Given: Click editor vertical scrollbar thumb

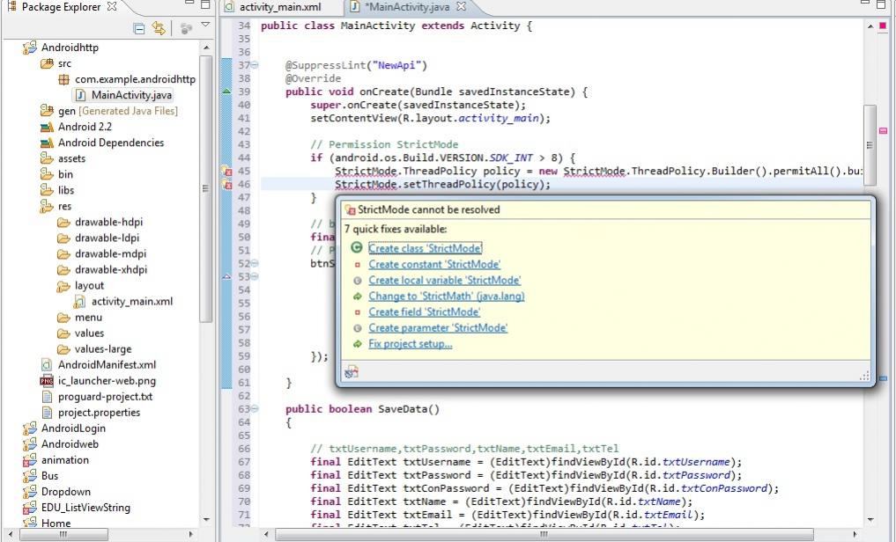Looking at the screenshot, I should 870,145.
